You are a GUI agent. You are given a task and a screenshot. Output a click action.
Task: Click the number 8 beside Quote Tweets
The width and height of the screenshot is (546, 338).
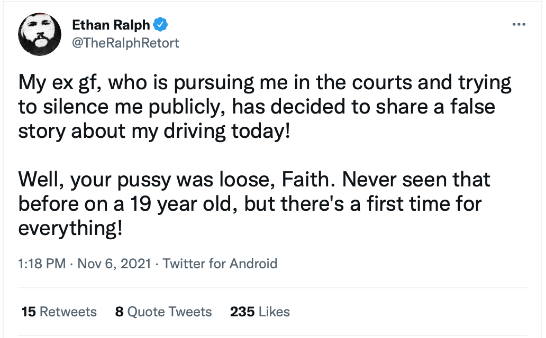[120, 312]
